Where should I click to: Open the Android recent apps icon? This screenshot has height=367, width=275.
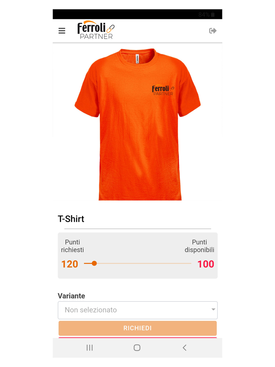click(90, 348)
